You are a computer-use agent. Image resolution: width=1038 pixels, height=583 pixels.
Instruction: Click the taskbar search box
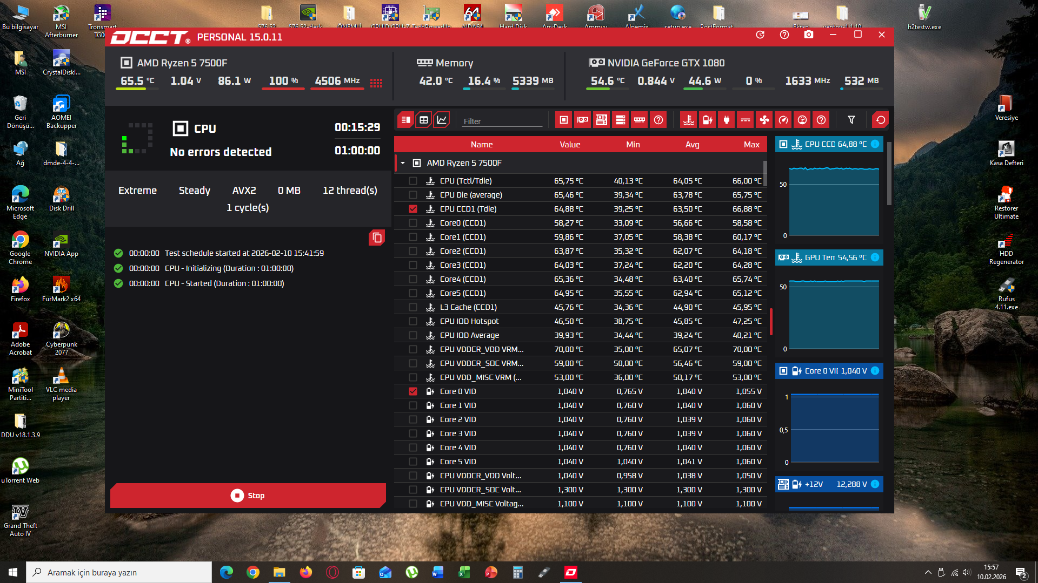(x=119, y=572)
